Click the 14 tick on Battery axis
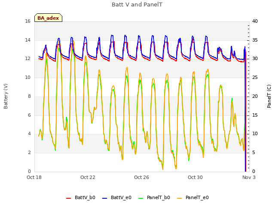 [x=27, y=40]
